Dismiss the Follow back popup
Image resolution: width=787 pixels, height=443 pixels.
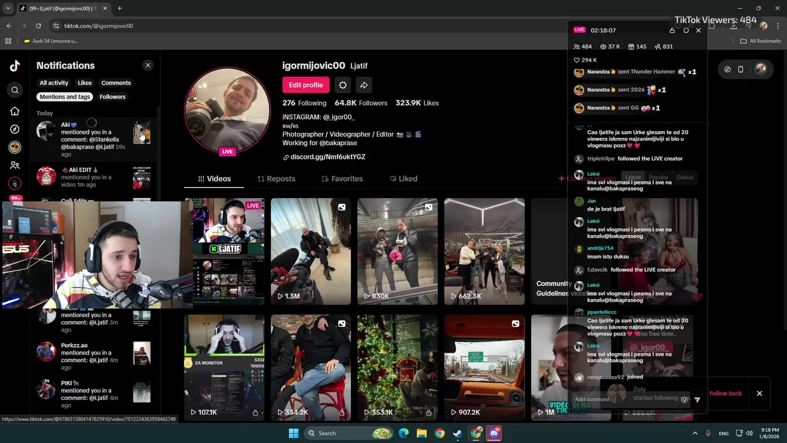click(759, 393)
